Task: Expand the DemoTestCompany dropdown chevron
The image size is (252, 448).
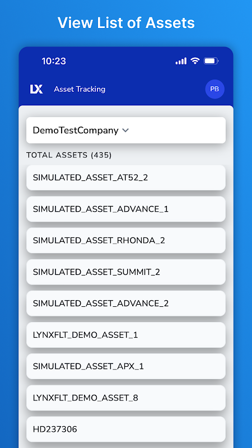Action: [x=125, y=130]
